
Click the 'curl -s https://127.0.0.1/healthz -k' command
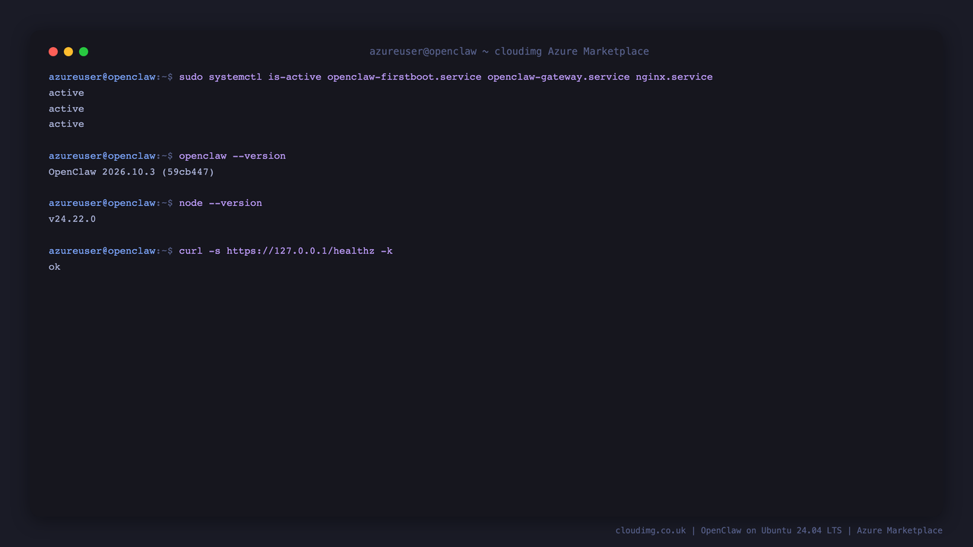click(286, 251)
